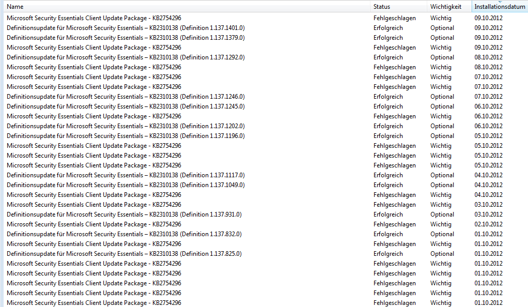Sort the list by the Name column header
This screenshot has height=307, width=528.
187,6
